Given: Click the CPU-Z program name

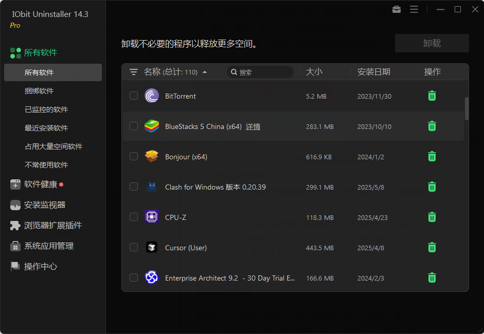Looking at the screenshot, I should coord(175,217).
